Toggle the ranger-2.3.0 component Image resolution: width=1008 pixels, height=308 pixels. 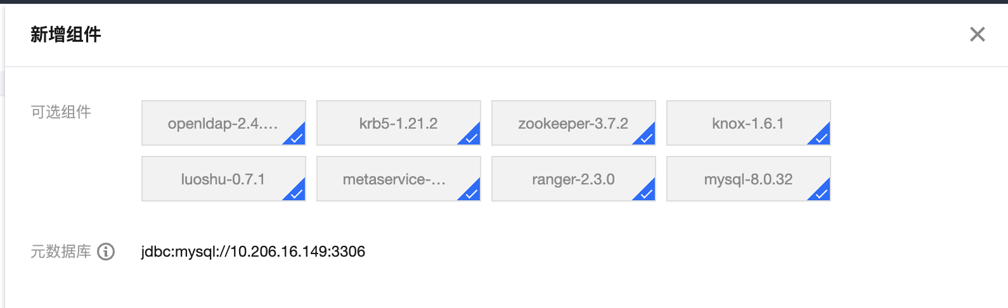click(x=573, y=179)
